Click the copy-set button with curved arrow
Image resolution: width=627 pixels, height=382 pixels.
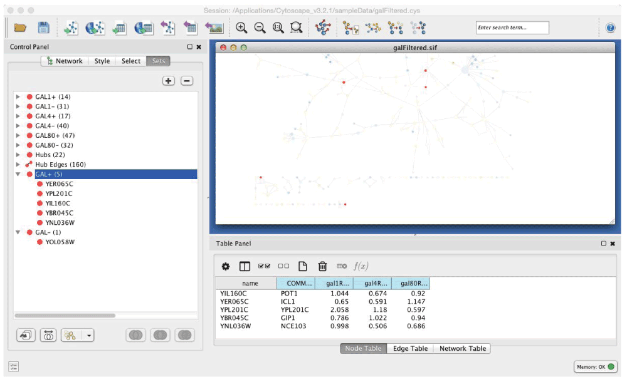[26, 335]
